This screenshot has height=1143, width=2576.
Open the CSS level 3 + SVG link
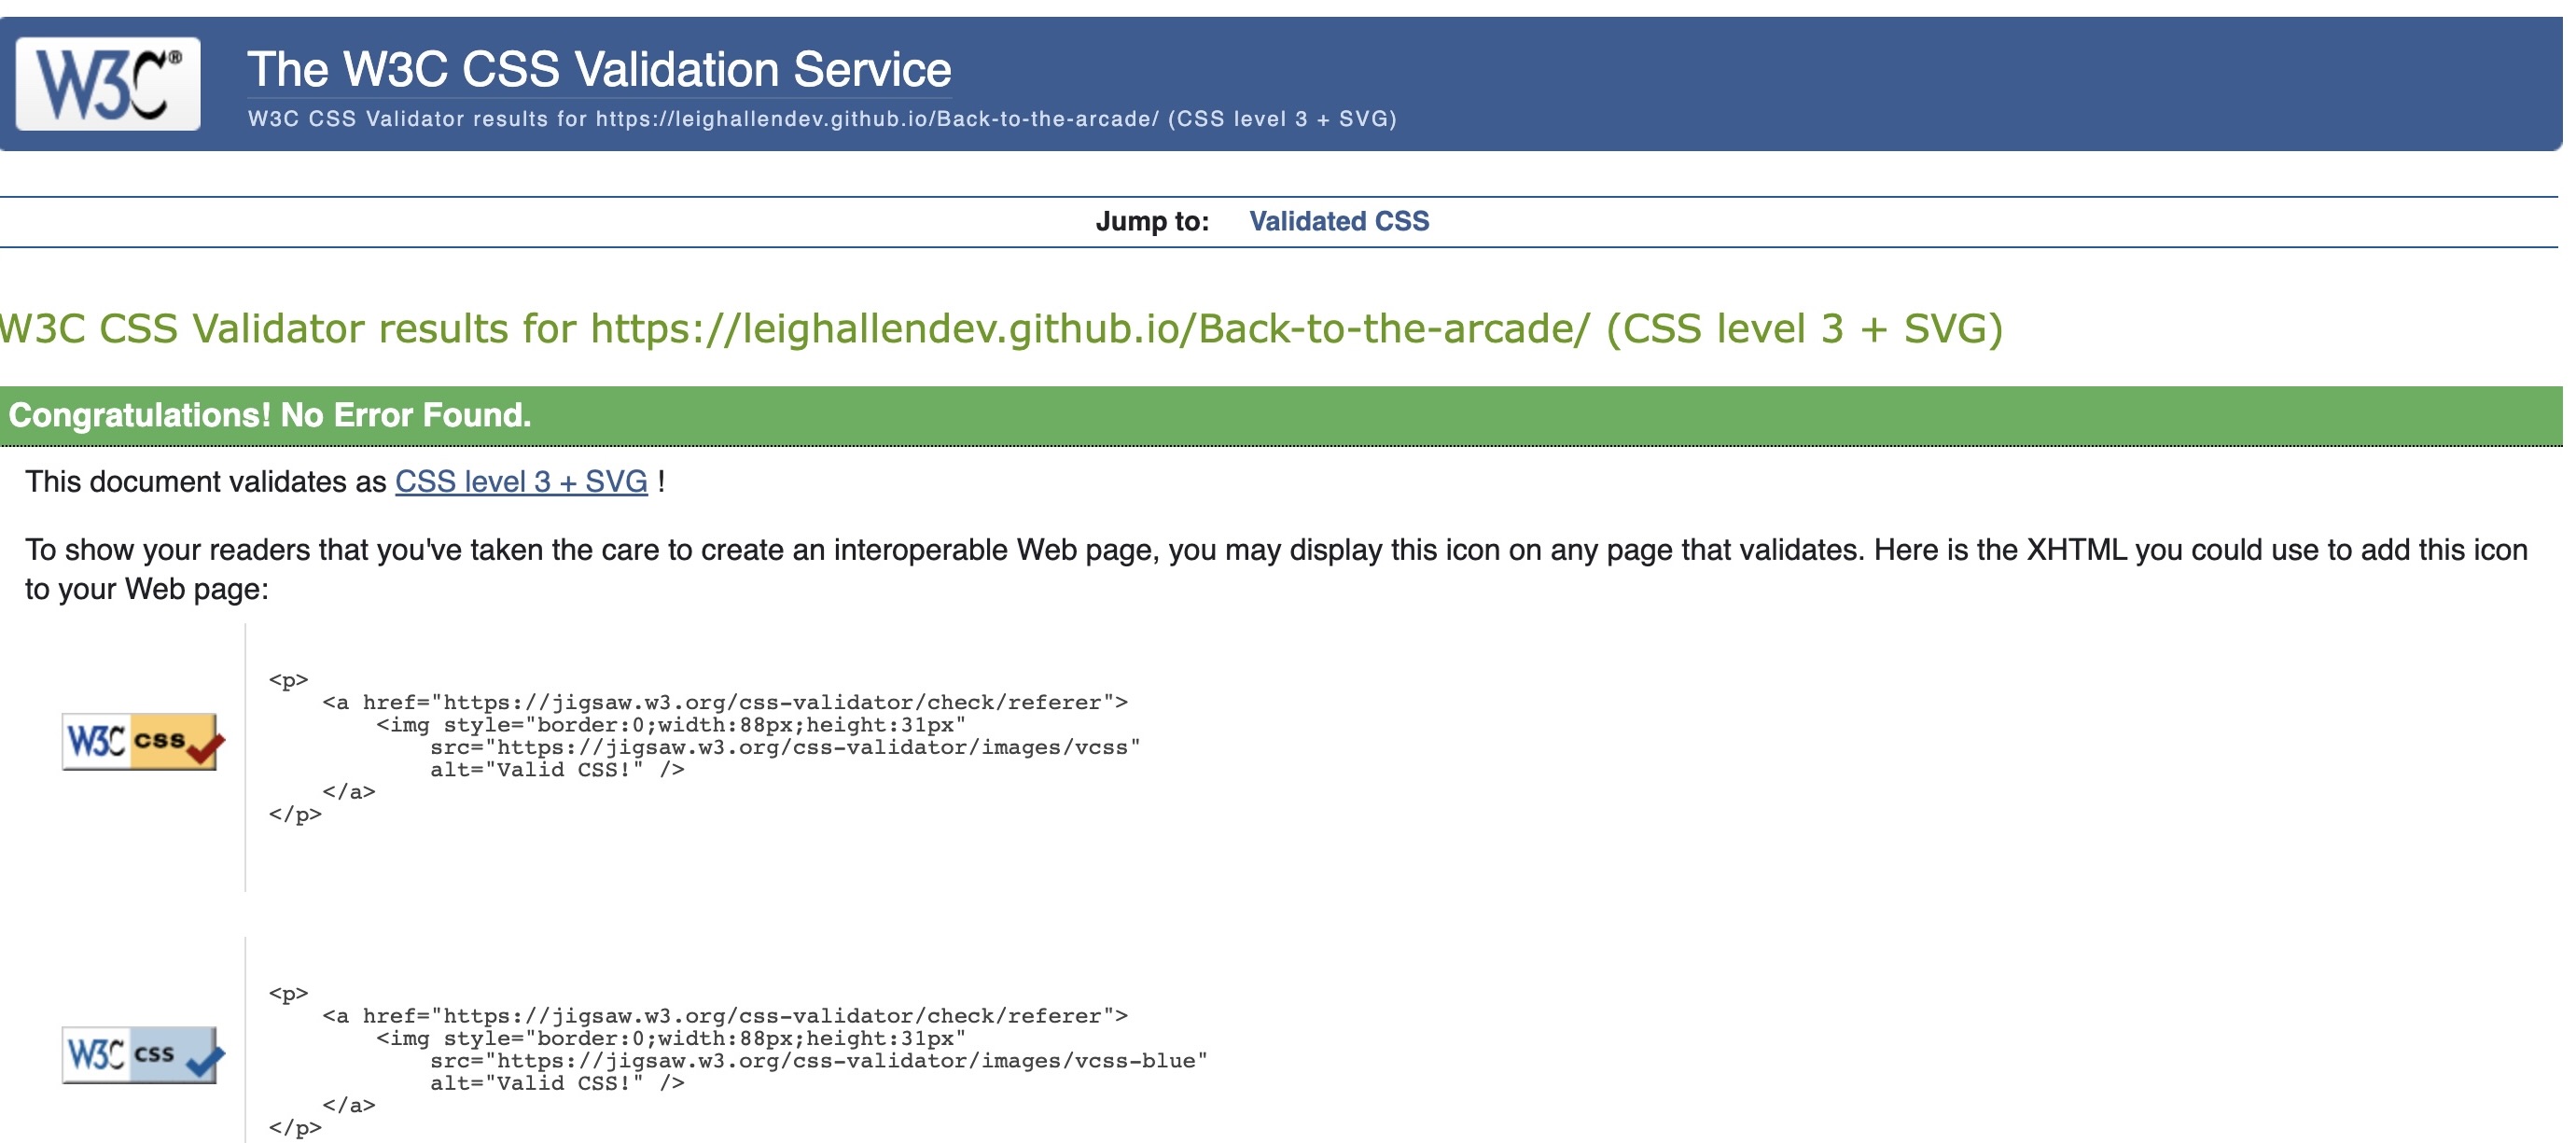(521, 482)
